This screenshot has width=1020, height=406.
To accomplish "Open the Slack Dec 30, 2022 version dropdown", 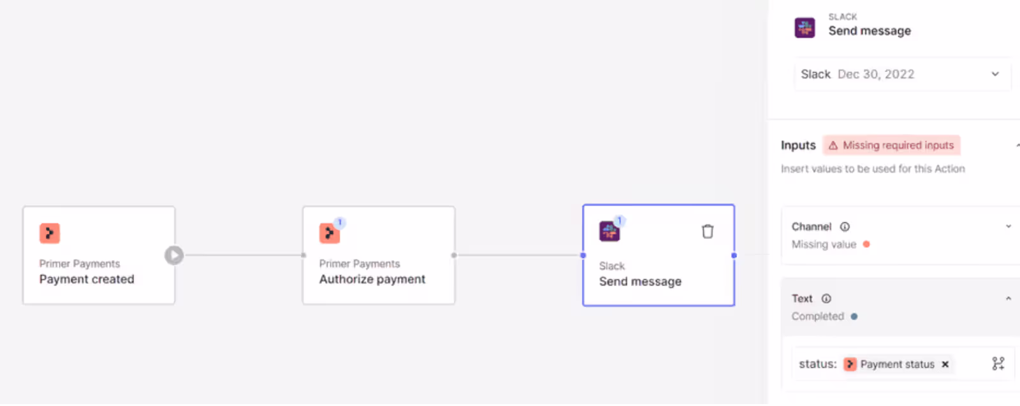I will tap(902, 74).
